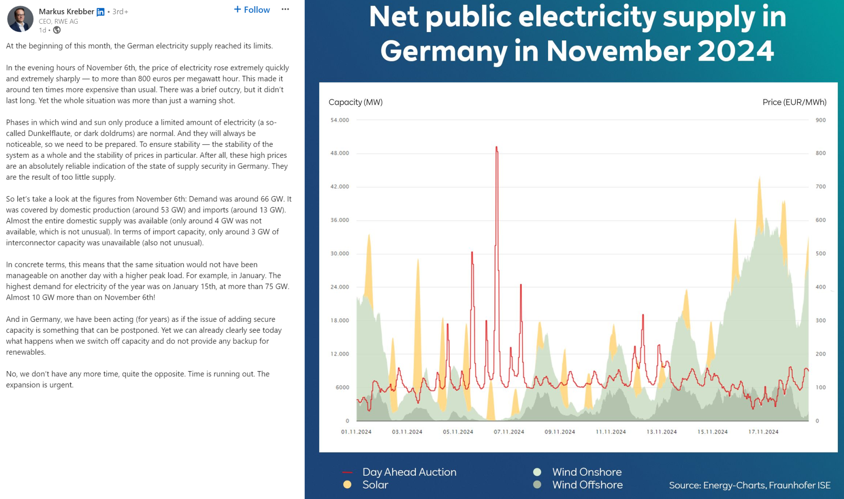Click the Wind Onshore legend dot
The image size is (844, 499).
point(537,472)
